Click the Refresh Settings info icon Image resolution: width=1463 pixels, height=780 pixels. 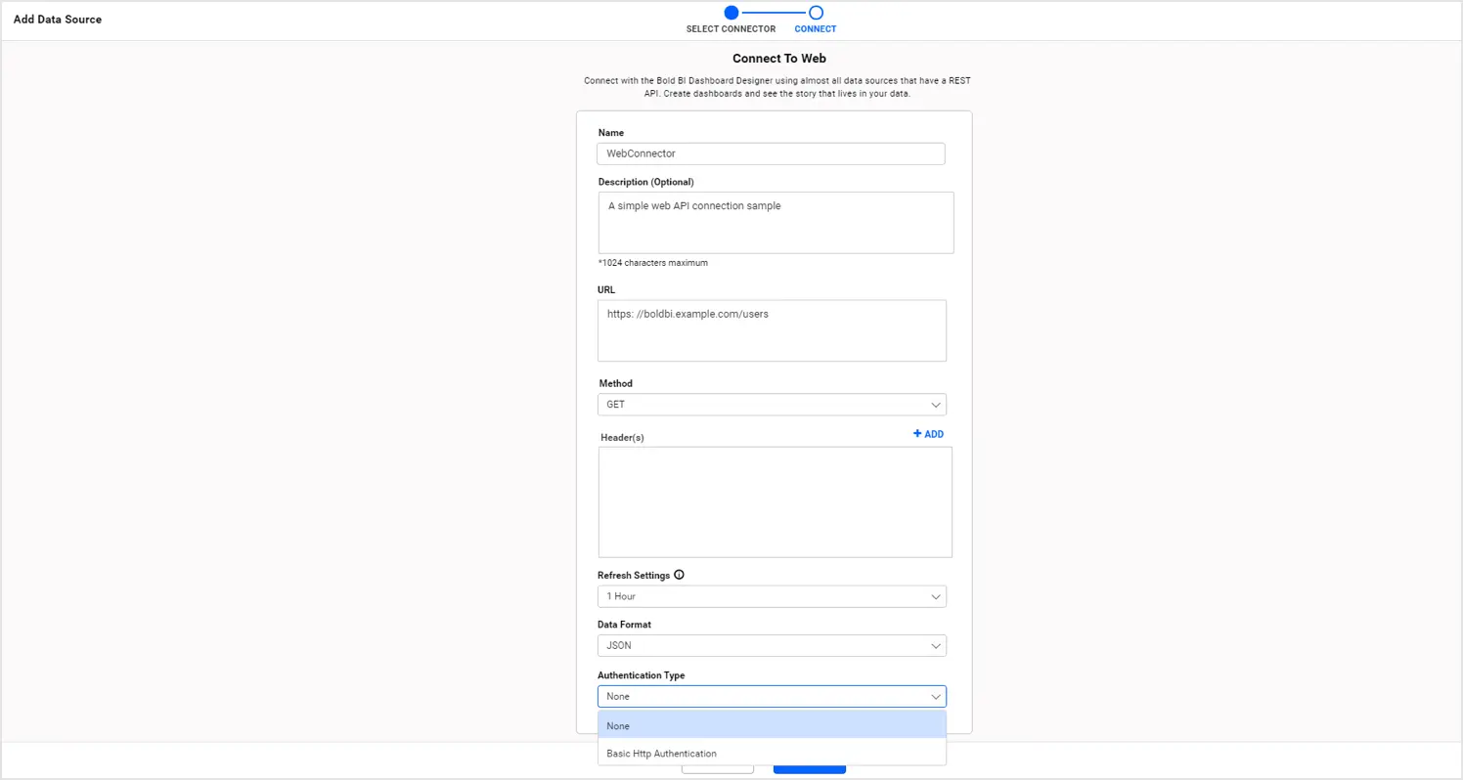click(x=679, y=575)
